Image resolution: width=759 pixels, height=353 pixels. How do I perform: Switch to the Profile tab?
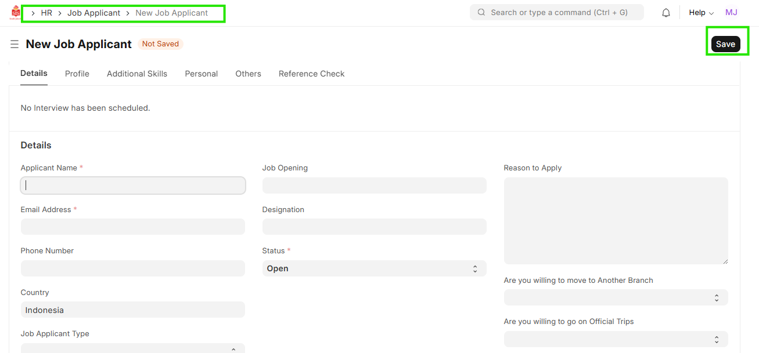click(x=77, y=74)
